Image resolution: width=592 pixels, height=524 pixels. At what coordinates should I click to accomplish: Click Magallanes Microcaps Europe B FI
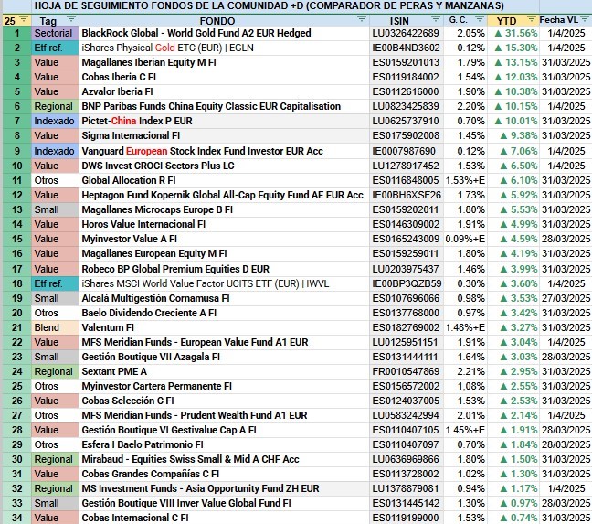[x=224, y=209]
